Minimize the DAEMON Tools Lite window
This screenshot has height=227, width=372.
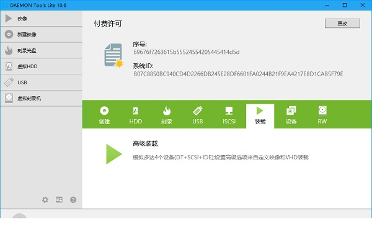(327, 5)
